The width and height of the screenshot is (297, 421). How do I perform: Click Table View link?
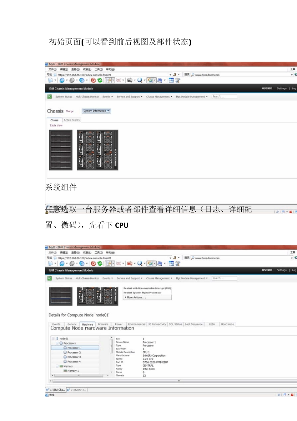[x=56, y=125]
